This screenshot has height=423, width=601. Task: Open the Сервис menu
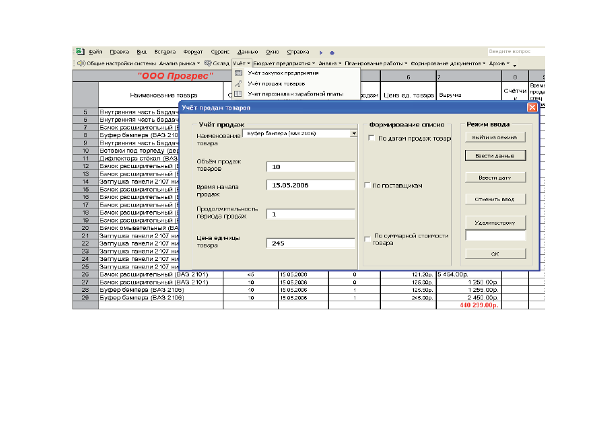click(220, 52)
